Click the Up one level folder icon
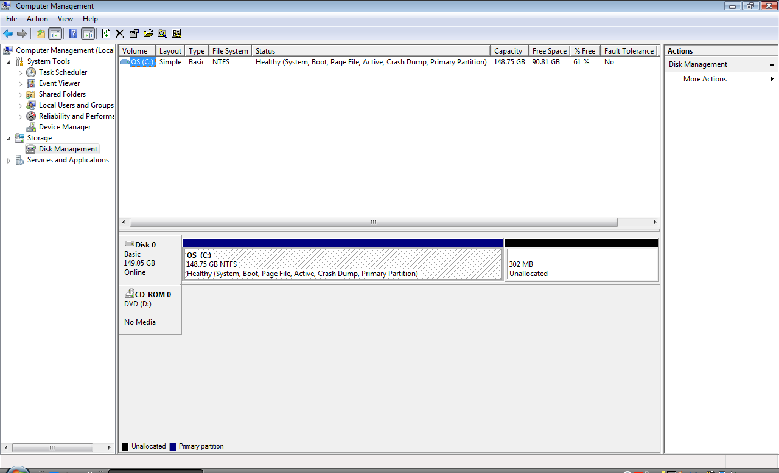This screenshot has height=473, width=779. pyautogui.click(x=41, y=34)
